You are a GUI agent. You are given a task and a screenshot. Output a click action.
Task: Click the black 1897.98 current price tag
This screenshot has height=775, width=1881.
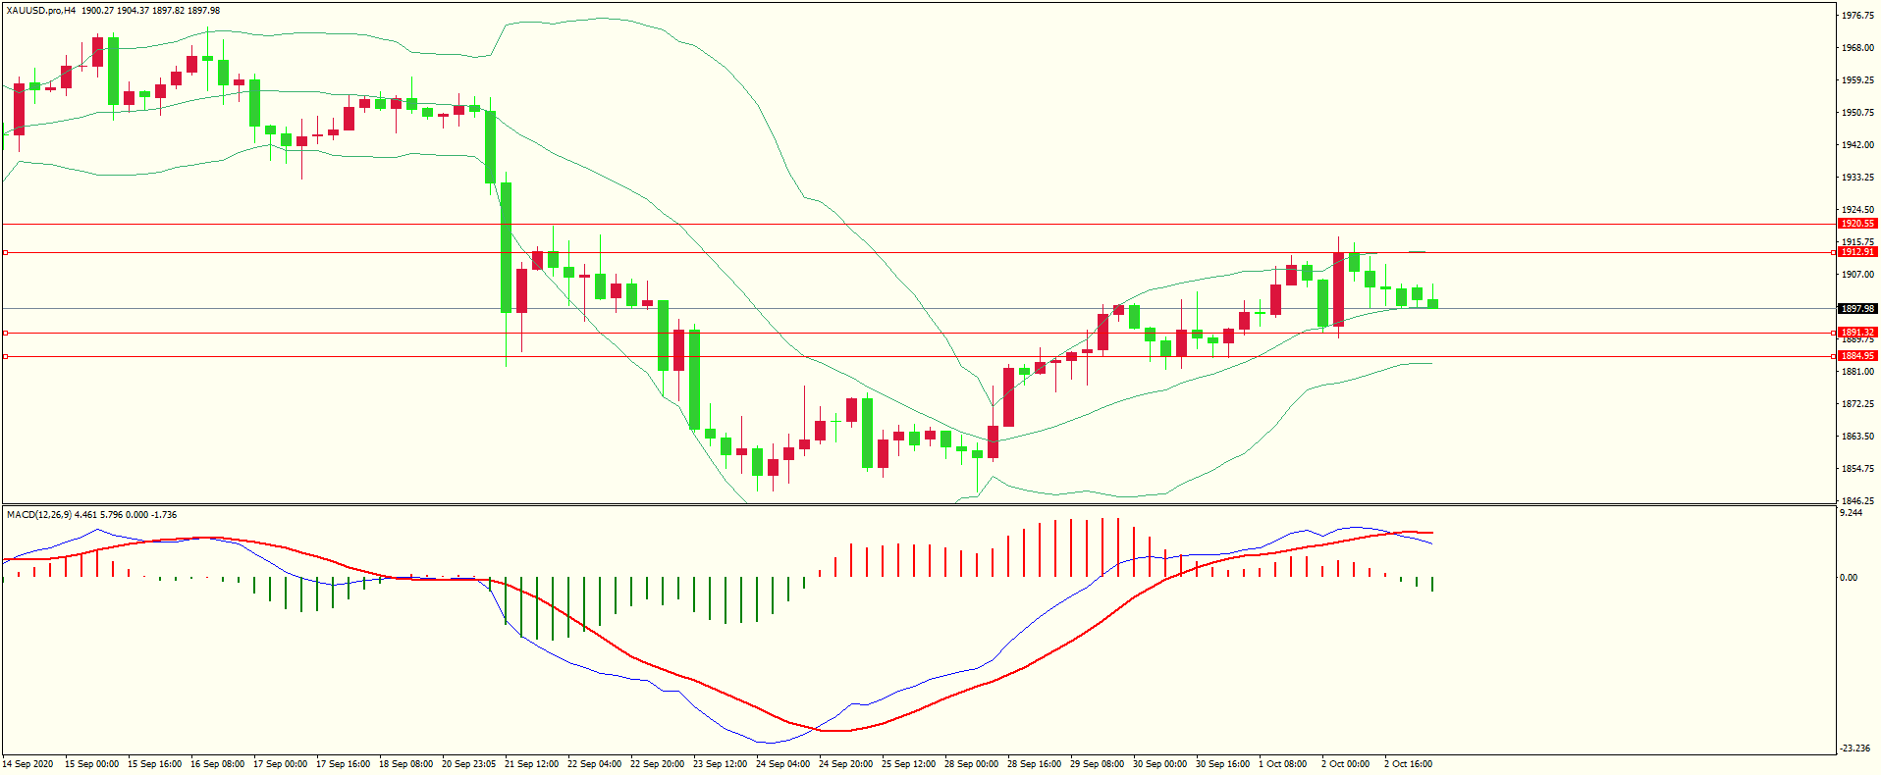1857,309
